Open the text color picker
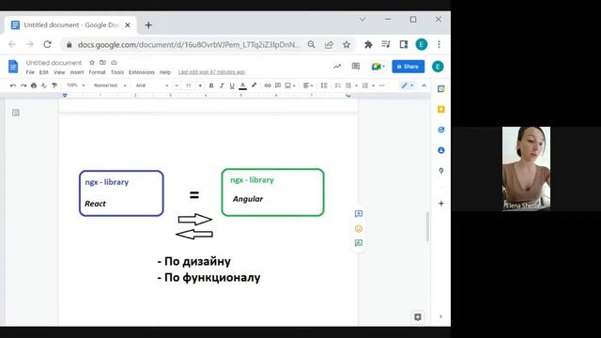 (x=242, y=85)
